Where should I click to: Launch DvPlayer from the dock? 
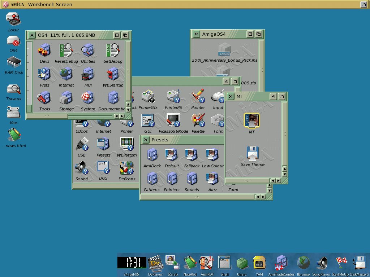[155, 263]
